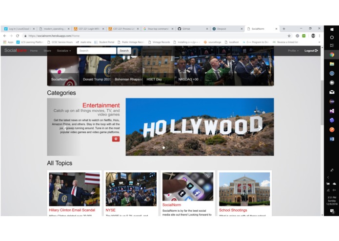Click the SocialNorm brand logo
This screenshot has height=241, width=339.
tap(16, 51)
